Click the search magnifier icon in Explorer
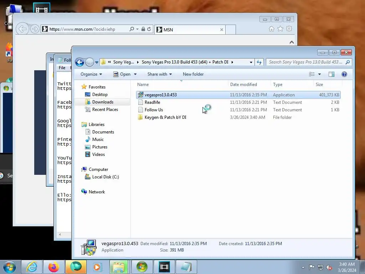Image resolution: width=365 pixels, height=274 pixels. [x=348, y=62]
